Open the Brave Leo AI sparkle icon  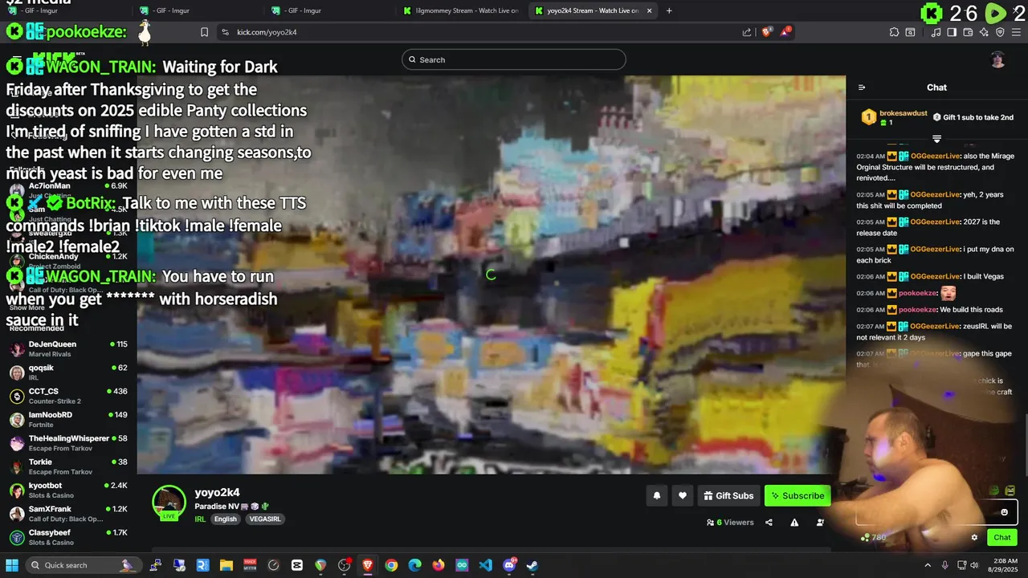point(984,32)
